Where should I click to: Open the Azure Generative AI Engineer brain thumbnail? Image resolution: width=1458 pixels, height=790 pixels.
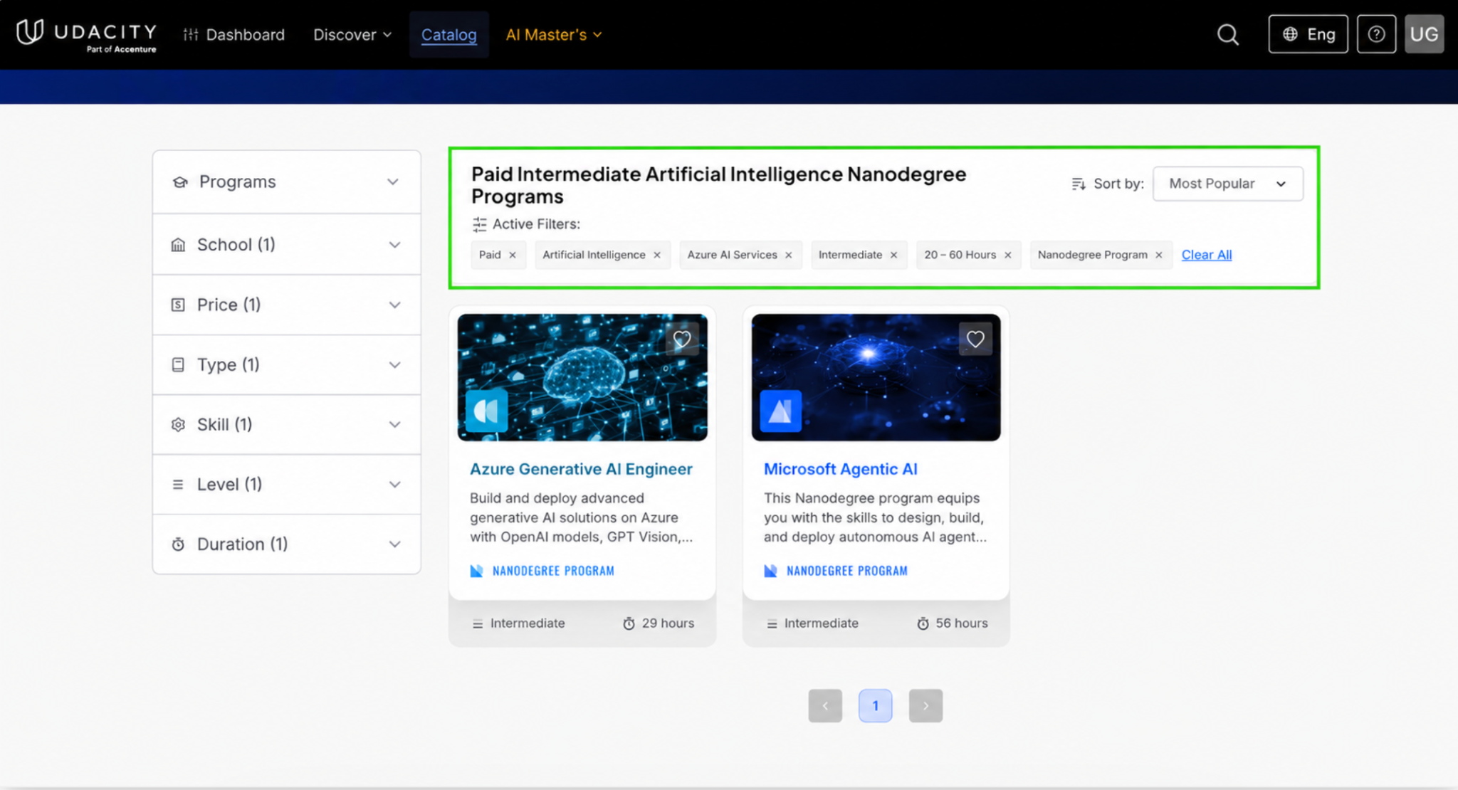[x=582, y=377]
